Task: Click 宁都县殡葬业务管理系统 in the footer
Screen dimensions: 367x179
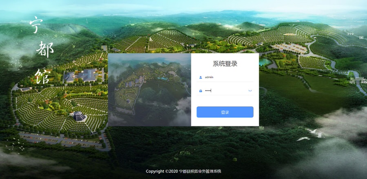Action: point(200,171)
